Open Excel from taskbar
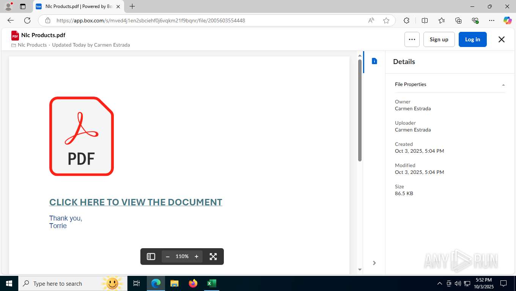The image size is (516, 291). click(212, 283)
